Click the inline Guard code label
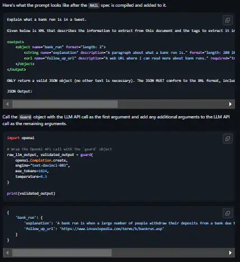The image size is (240, 262). pos(25,117)
